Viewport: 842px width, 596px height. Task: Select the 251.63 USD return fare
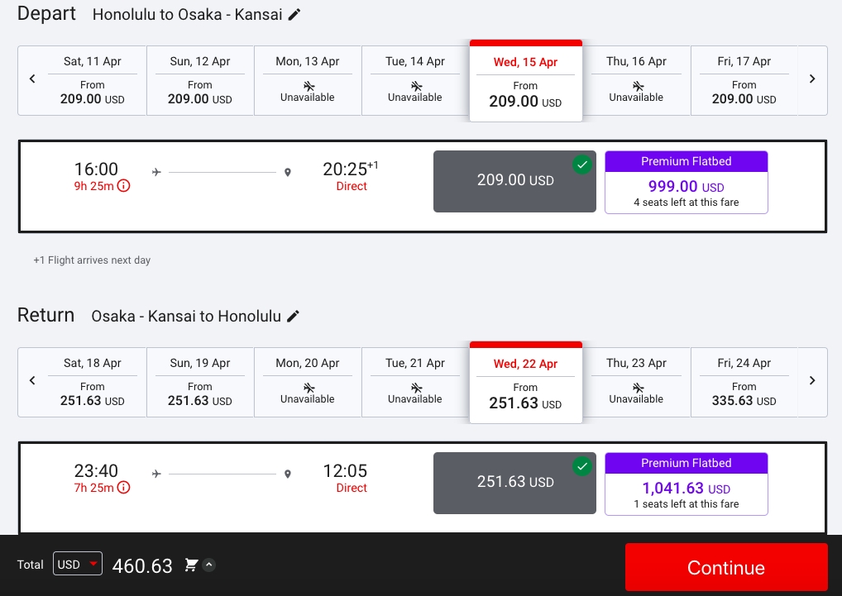click(514, 483)
